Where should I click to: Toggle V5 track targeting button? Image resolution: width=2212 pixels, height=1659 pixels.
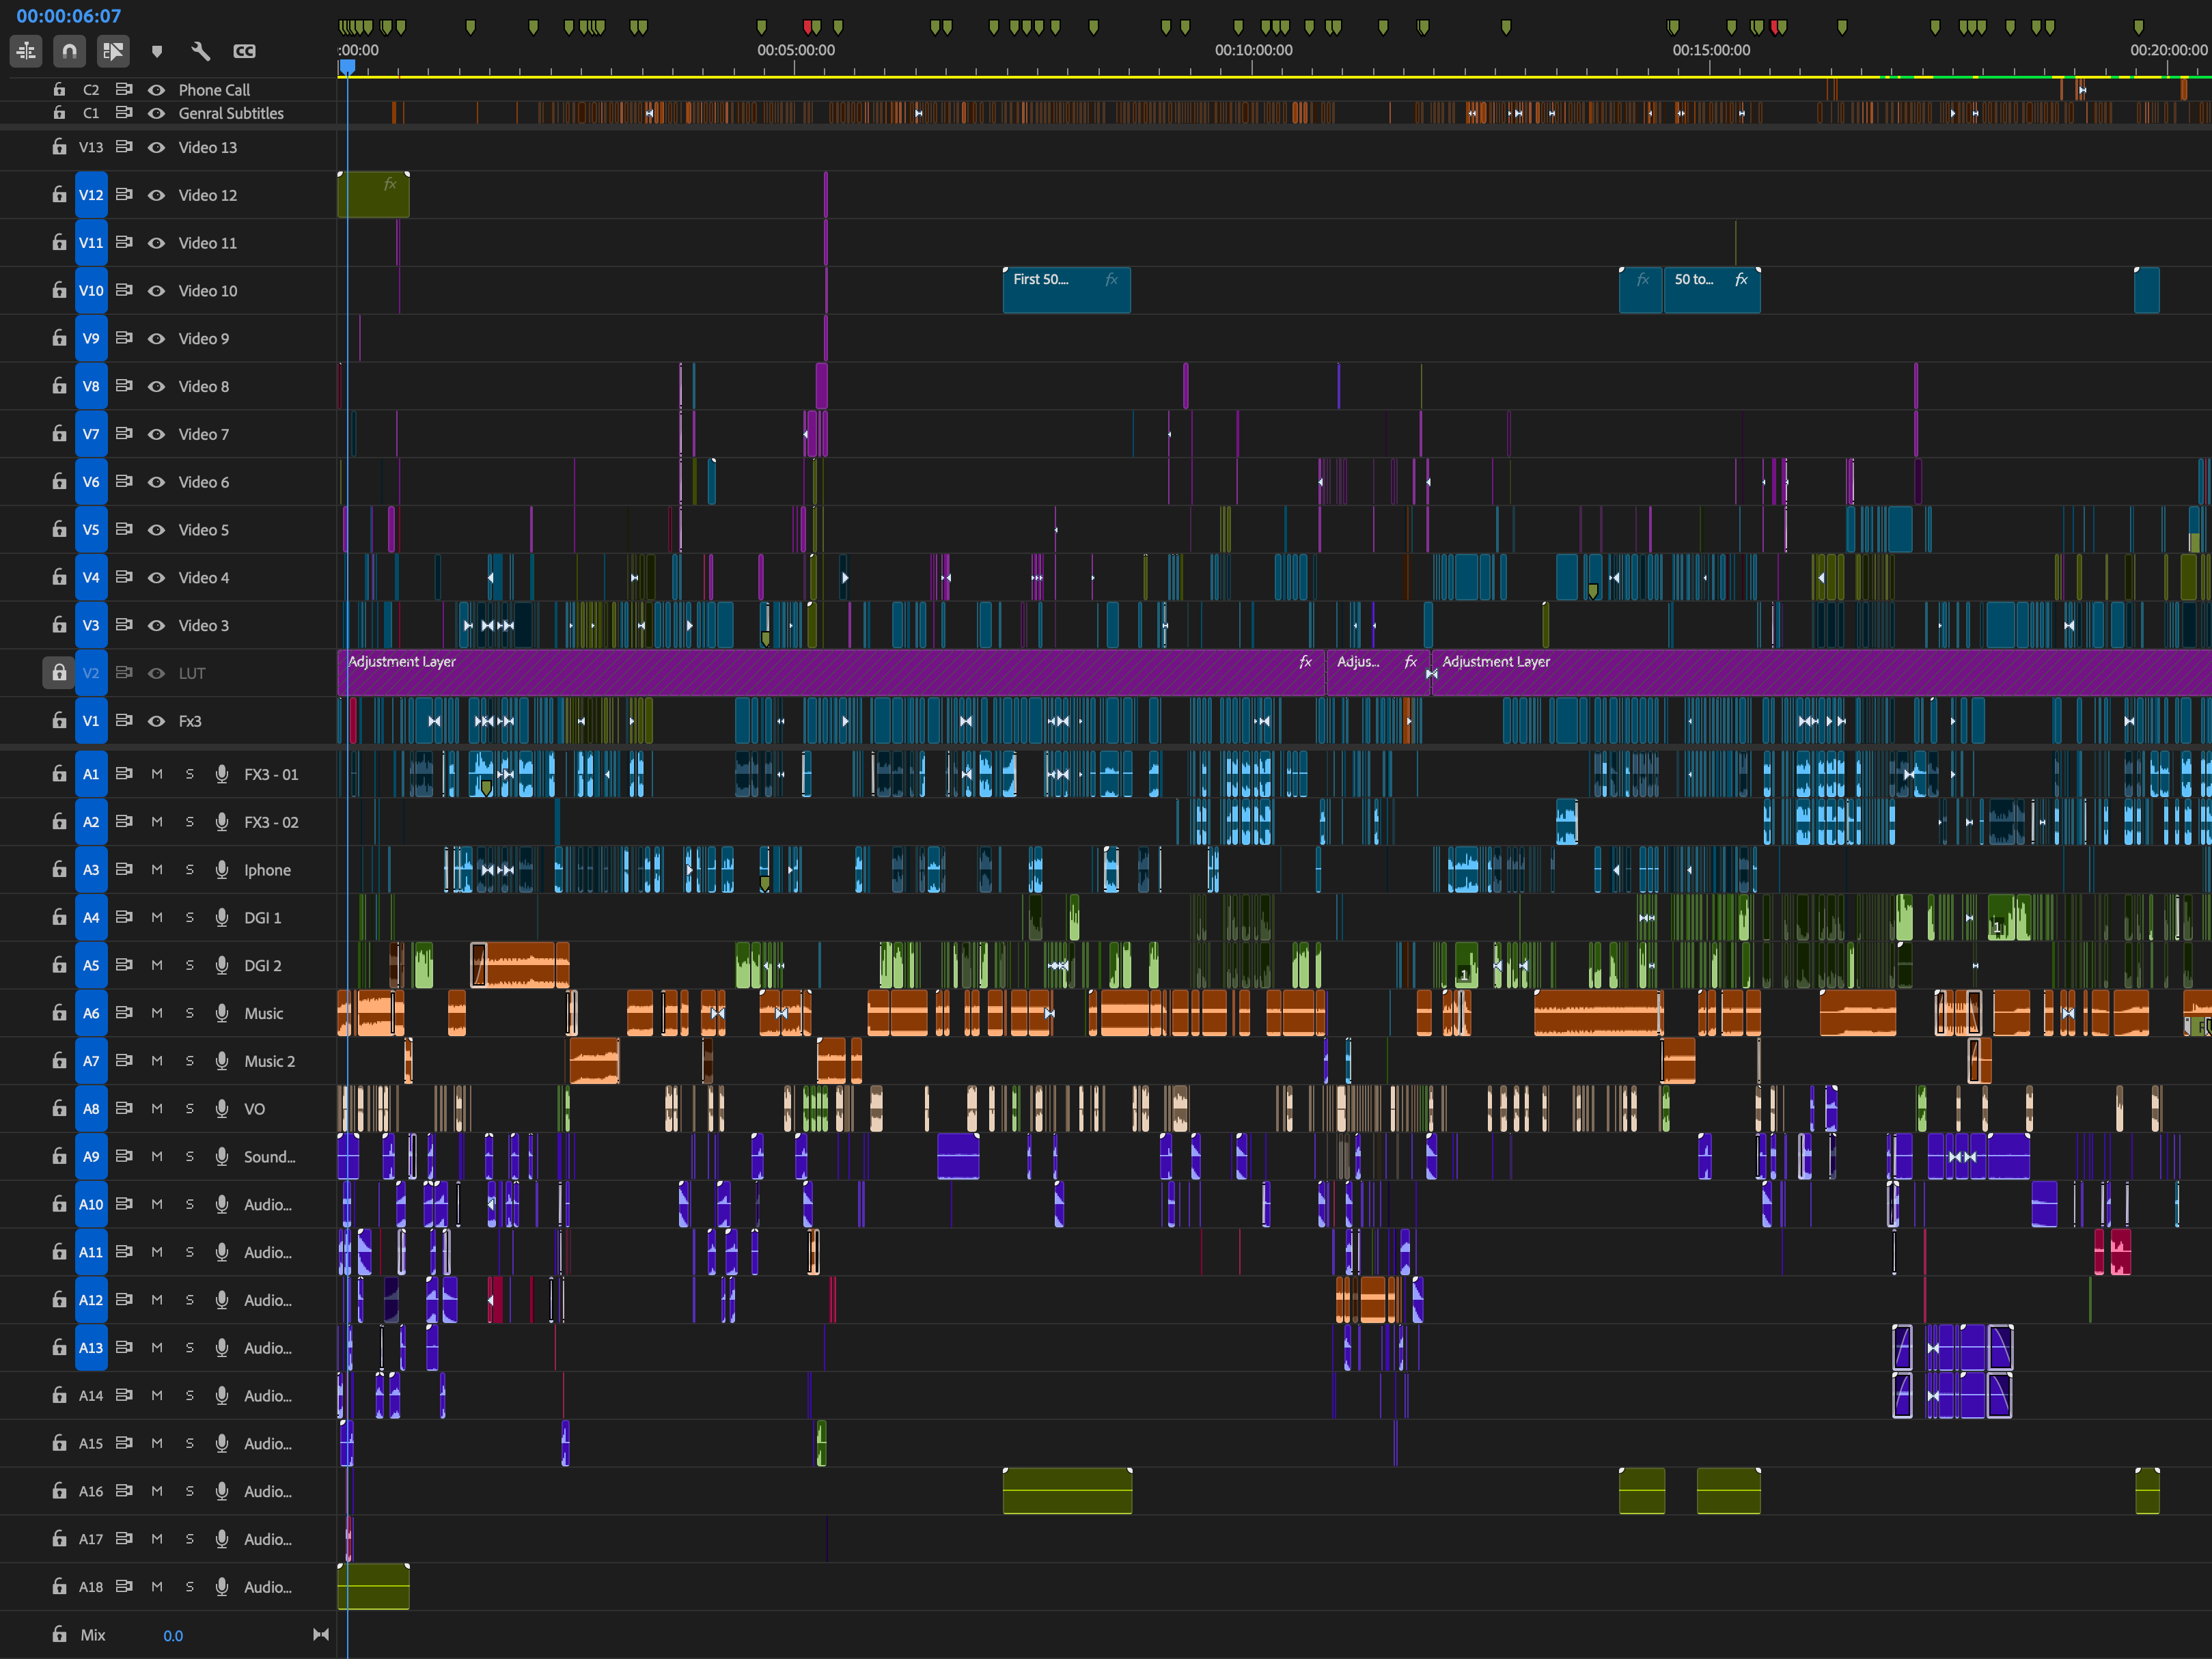(x=91, y=530)
